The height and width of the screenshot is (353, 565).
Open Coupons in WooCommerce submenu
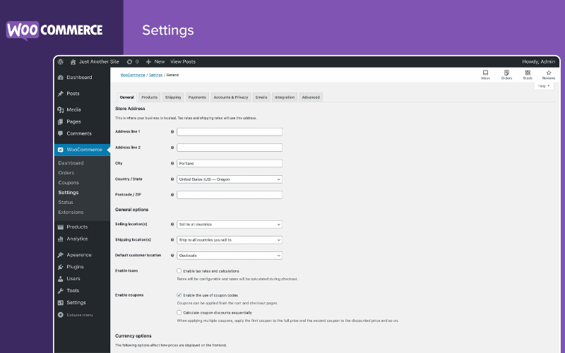tap(69, 183)
